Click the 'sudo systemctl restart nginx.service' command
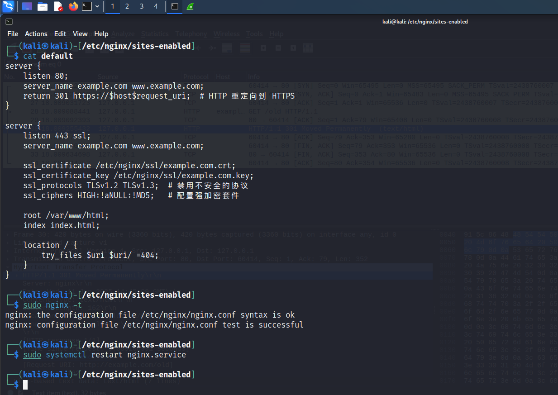The height and width of the screenshot is (395, 558). (105, 355)
